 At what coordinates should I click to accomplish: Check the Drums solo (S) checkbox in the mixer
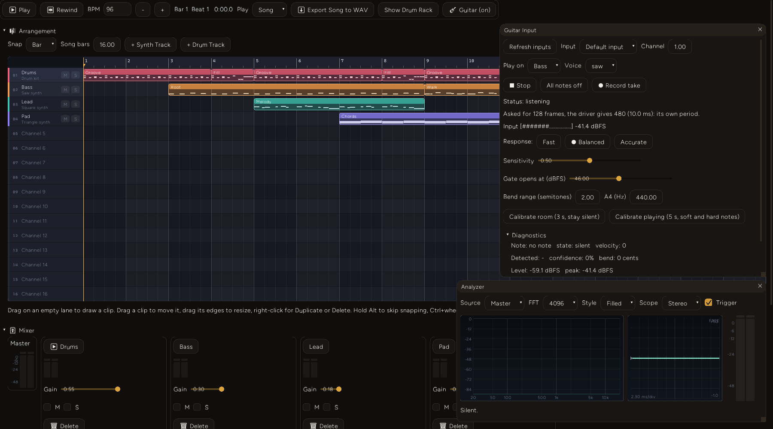(x=67, y=407)
